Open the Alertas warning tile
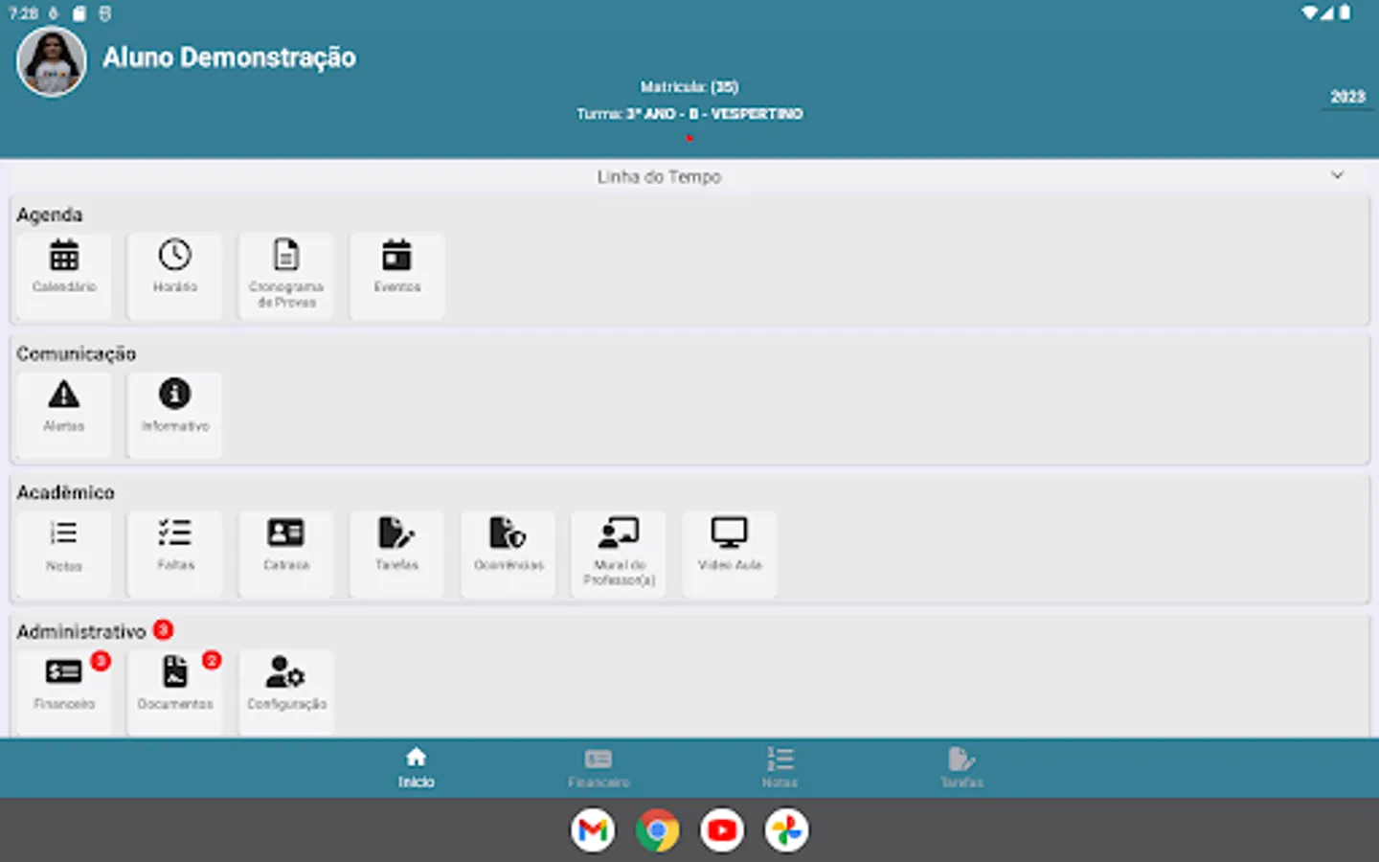 pos(64,414)
